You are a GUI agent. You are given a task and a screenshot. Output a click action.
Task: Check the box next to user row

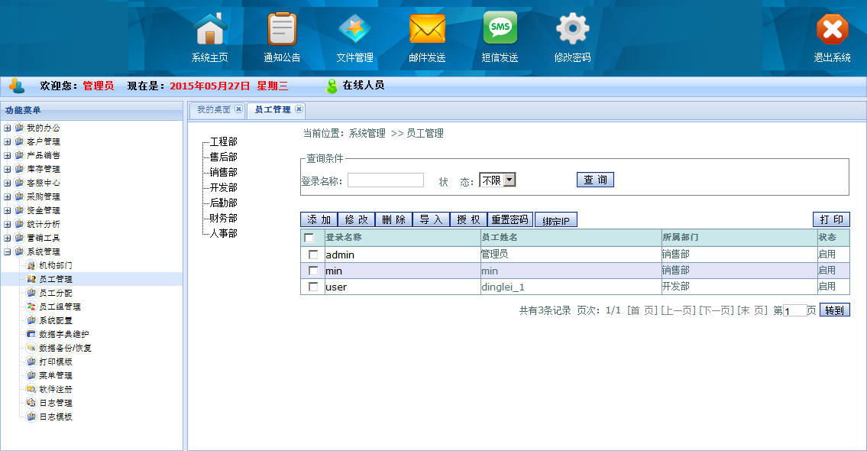click(x=313, y=287)
